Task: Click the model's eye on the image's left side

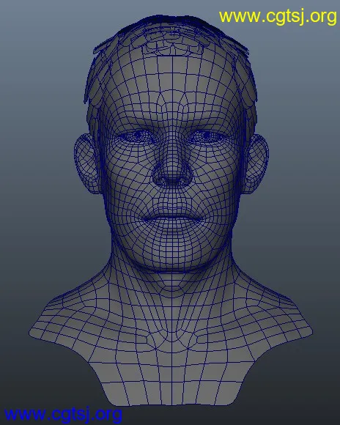Action: pos(138,135)
